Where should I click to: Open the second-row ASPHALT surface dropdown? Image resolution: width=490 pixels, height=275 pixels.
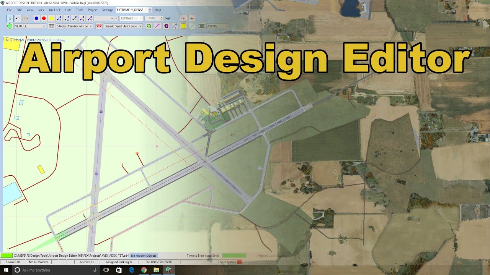pos(217,26)
